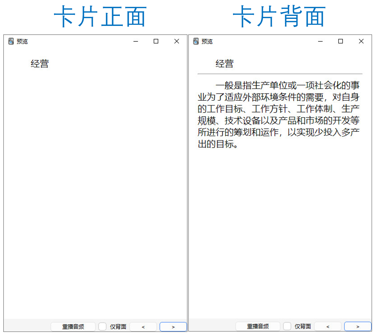The height and width of the screenshot is (336, 375).
Task: Advance with > button in front-card preview
Action: point(173,327)
